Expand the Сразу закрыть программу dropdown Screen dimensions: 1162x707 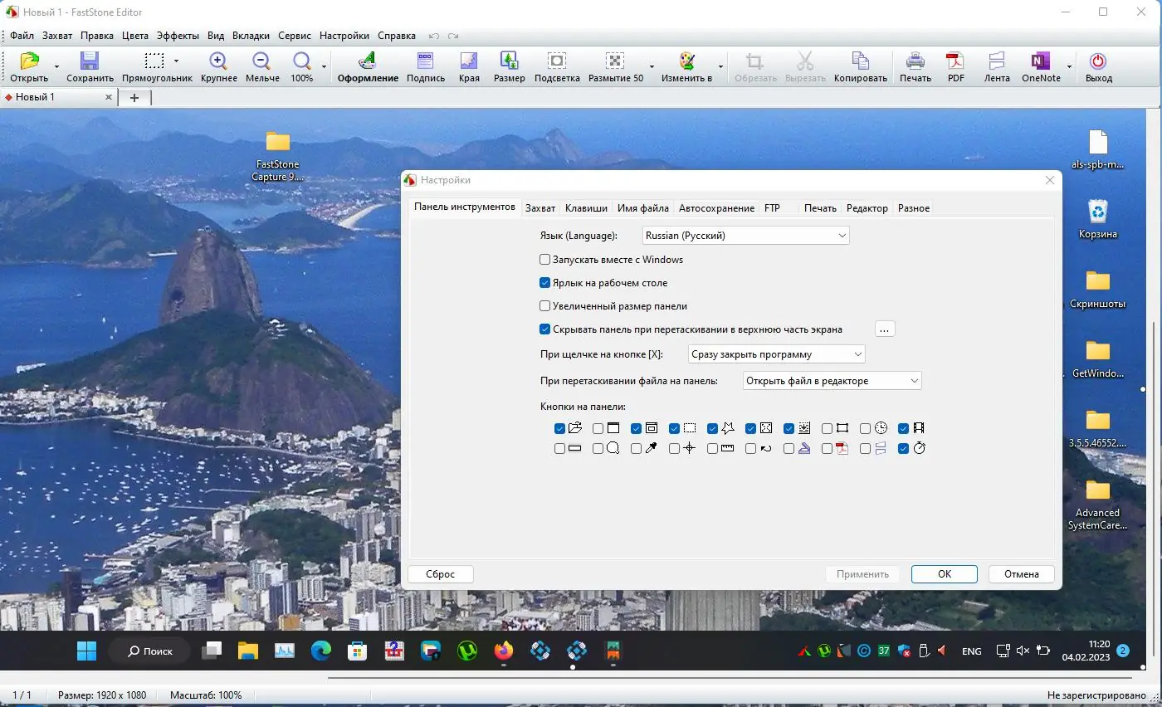pyautogui.click(x=776, y=354)
